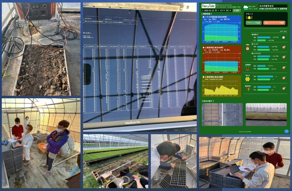Toggle green 温度 legend in house chart
The image size is (292, 191).
click(208, 22)
